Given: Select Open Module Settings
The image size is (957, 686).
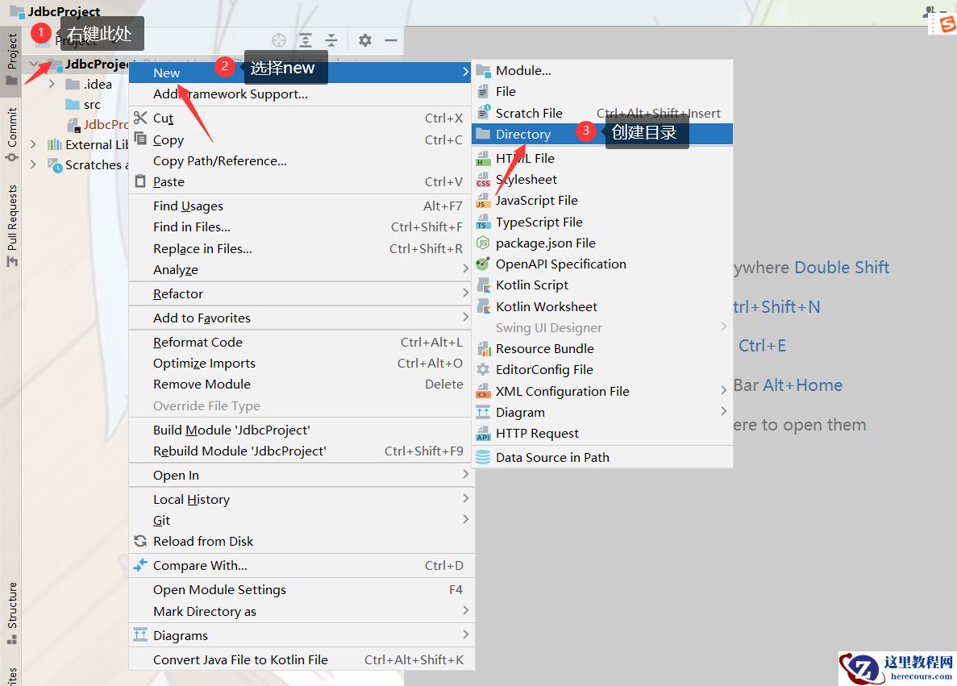Looking at the screenshot, I should (x=301, y=589).
